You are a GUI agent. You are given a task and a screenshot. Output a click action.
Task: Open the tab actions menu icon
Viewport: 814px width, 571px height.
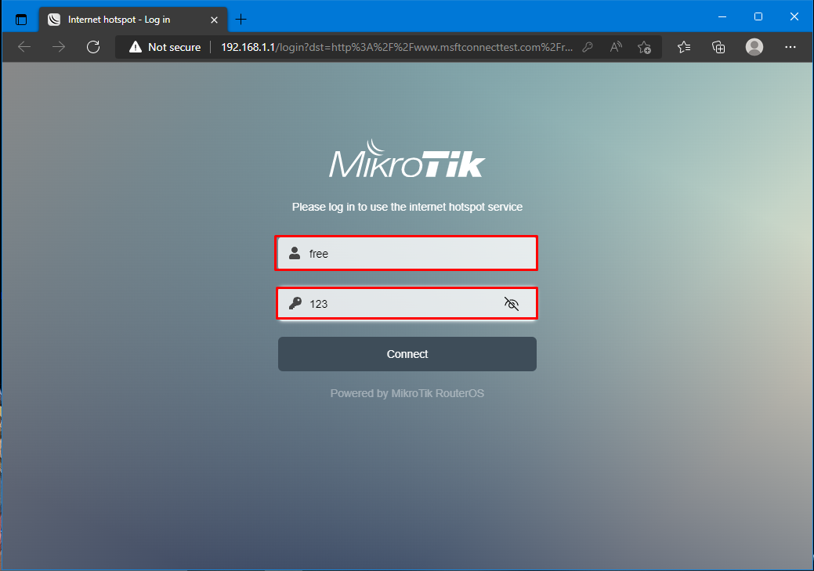[x=21, y=20]
